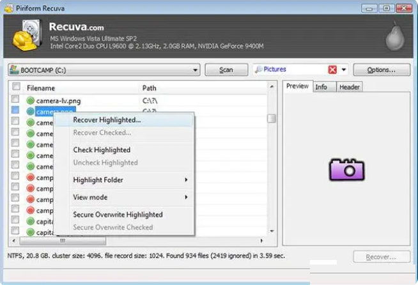The width and height of the screenshot is (418, 285).
Task: Click the C:\?\ path of camera-lv.png
Action: (150, 101)
